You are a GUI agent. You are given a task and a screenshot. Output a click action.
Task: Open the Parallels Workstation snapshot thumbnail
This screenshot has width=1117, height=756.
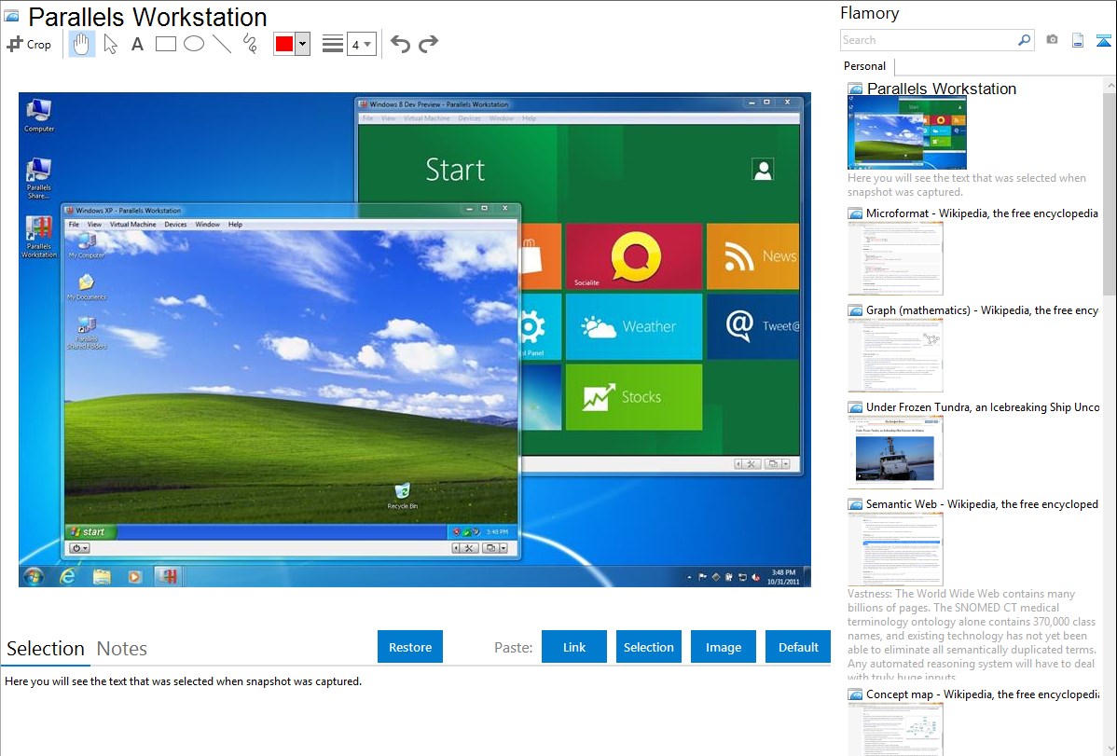[907, 133]
